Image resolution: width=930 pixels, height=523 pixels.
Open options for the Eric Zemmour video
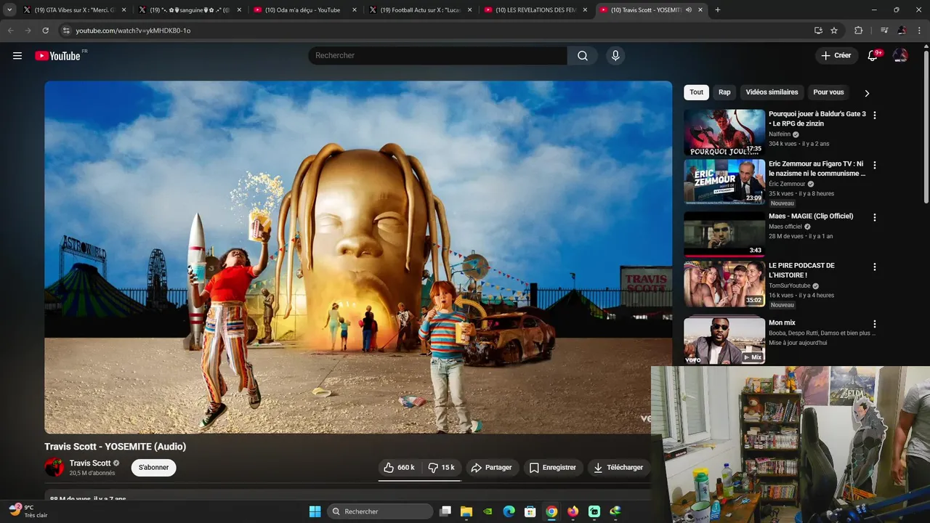(x=875, y=165)
